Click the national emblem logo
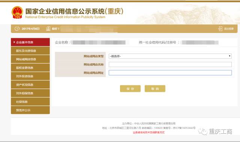 click(x=17, y=12)
